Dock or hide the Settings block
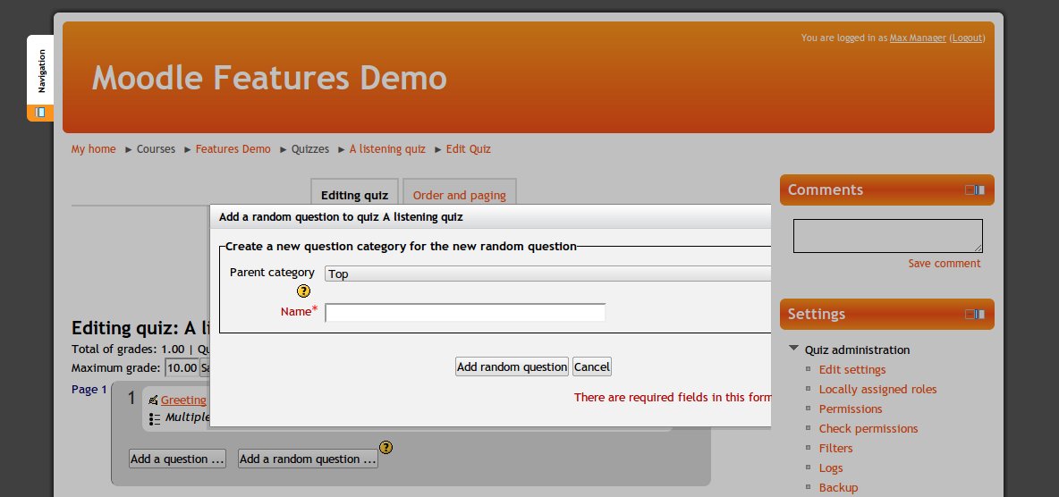The image size is (1059, 497). pos(975,314)
